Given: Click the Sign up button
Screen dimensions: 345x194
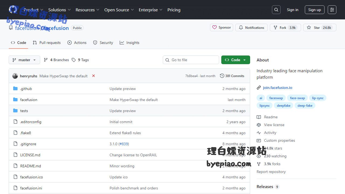Looking at the screenshot, I should tap(315, 10).
